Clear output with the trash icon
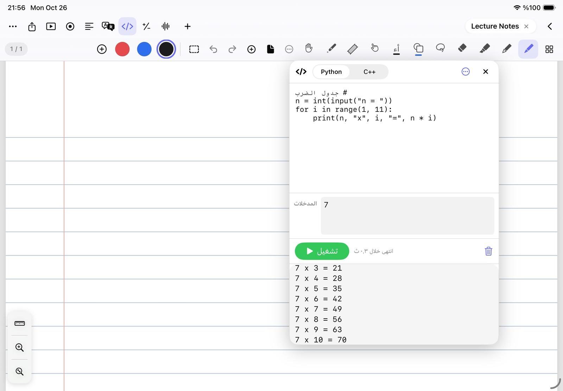 tap(488, 251)
